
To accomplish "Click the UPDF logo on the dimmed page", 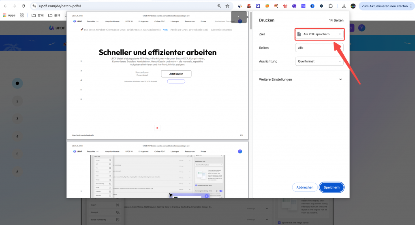I will pos(57,28).
